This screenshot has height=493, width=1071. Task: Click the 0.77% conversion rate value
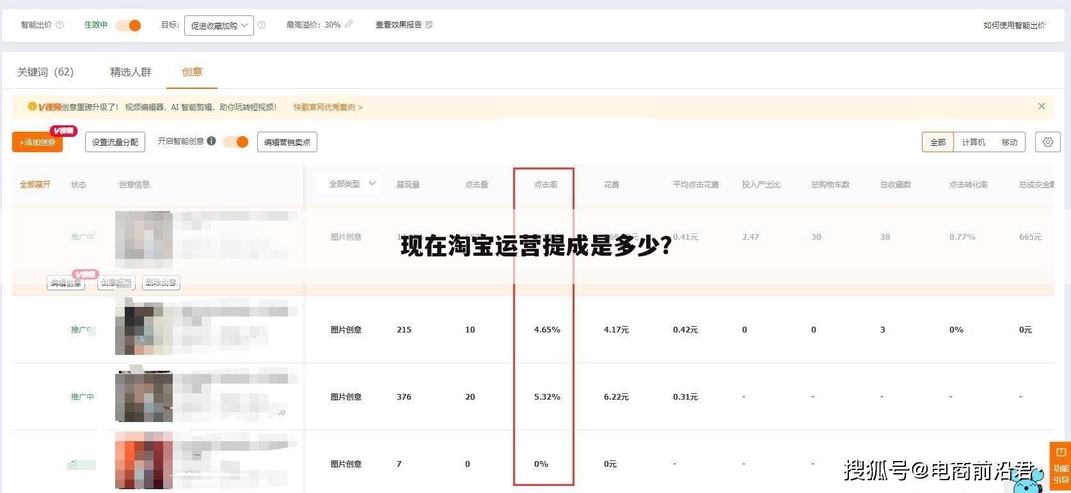[962, 237]
